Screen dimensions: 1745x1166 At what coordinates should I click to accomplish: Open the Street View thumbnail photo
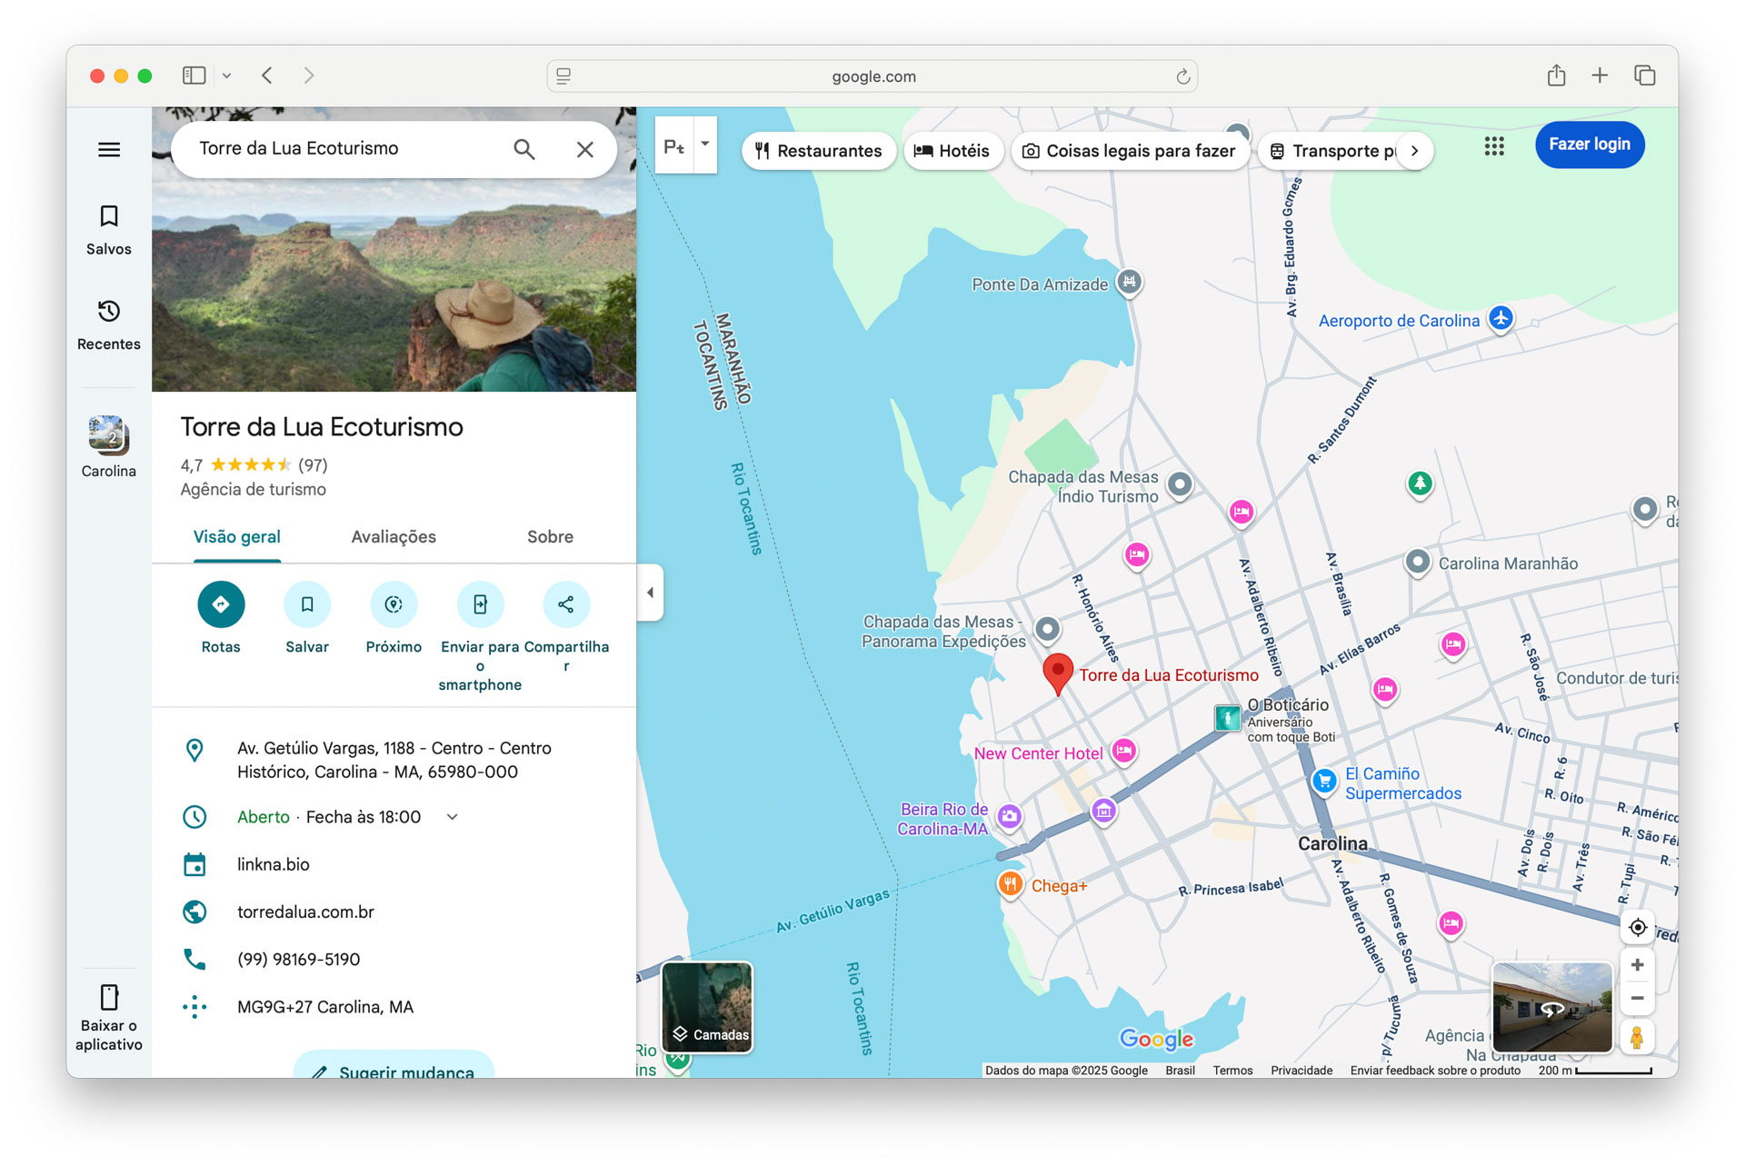tap(1552, 1007)
